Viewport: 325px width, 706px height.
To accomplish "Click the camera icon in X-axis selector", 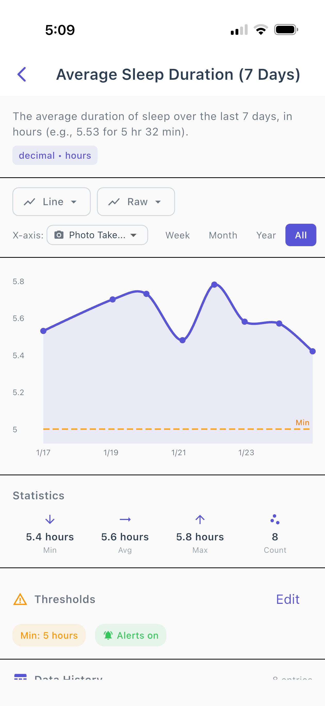I will [x=59, y=235].
